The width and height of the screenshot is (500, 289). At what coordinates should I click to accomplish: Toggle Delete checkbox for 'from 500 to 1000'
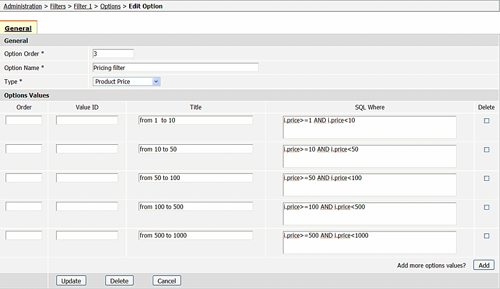486,236
